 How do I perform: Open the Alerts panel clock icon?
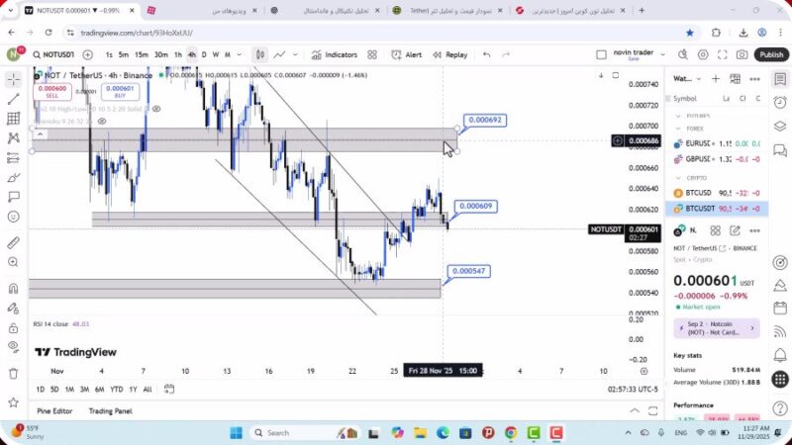[780, 103]
